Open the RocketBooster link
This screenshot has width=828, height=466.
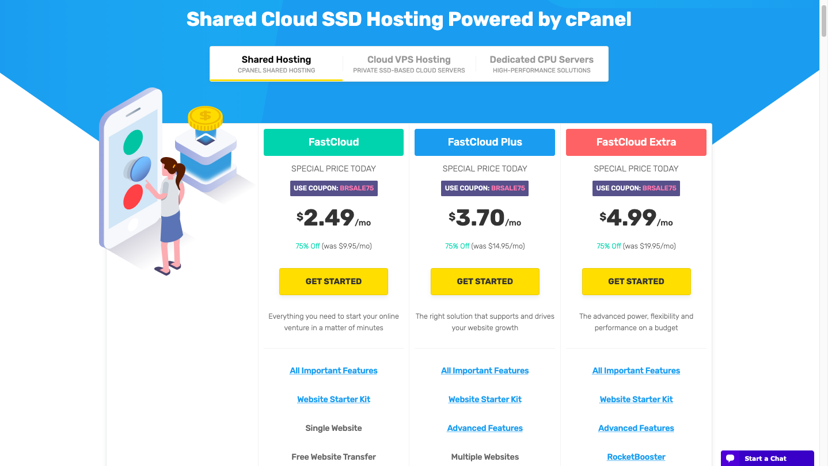[x=636, y=457]
